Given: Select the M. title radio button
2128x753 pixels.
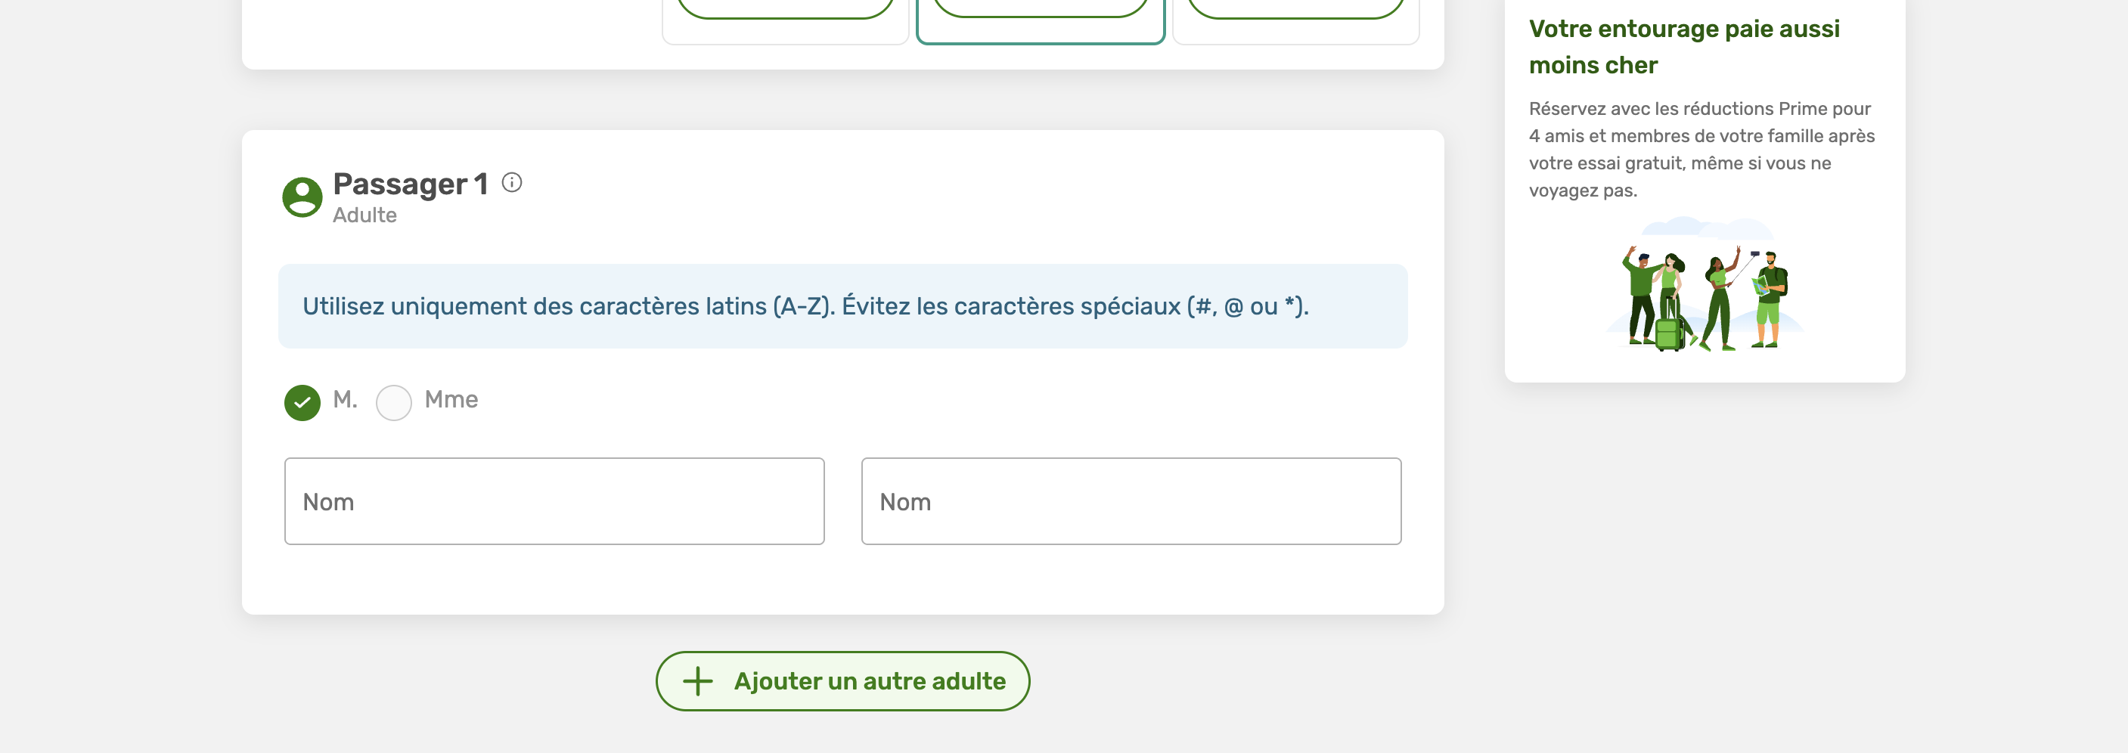Looking at the screenshot, I should (302, 403).
